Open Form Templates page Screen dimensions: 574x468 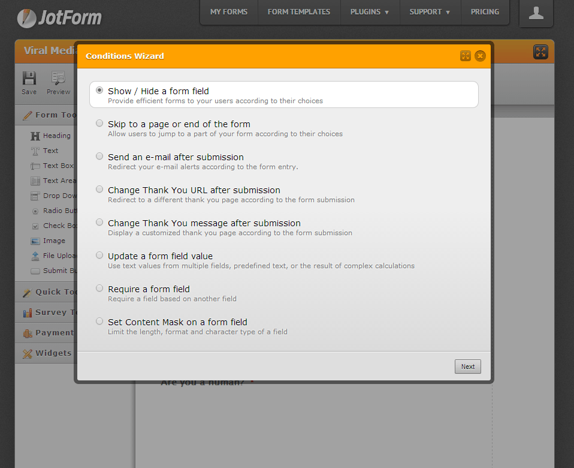(x=298, y=12)
